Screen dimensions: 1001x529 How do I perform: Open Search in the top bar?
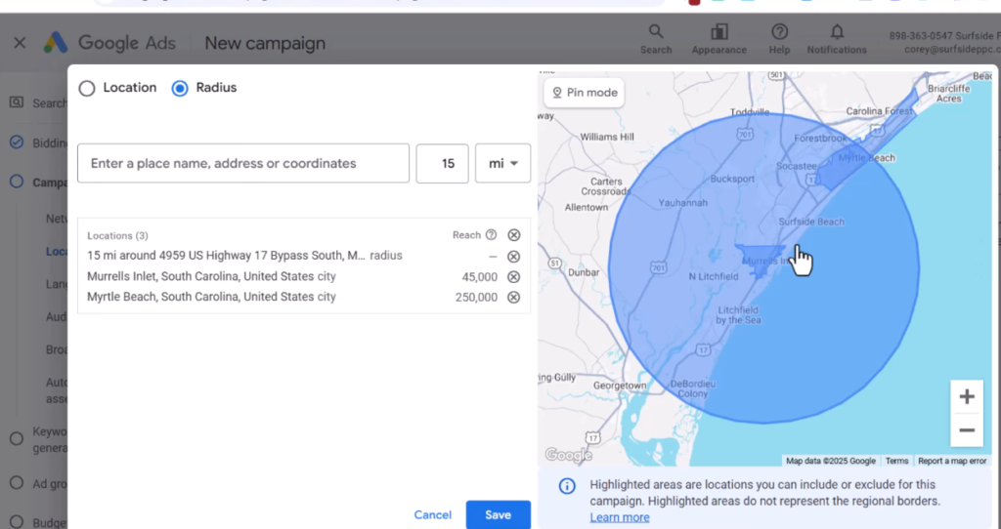click(656, 39)
